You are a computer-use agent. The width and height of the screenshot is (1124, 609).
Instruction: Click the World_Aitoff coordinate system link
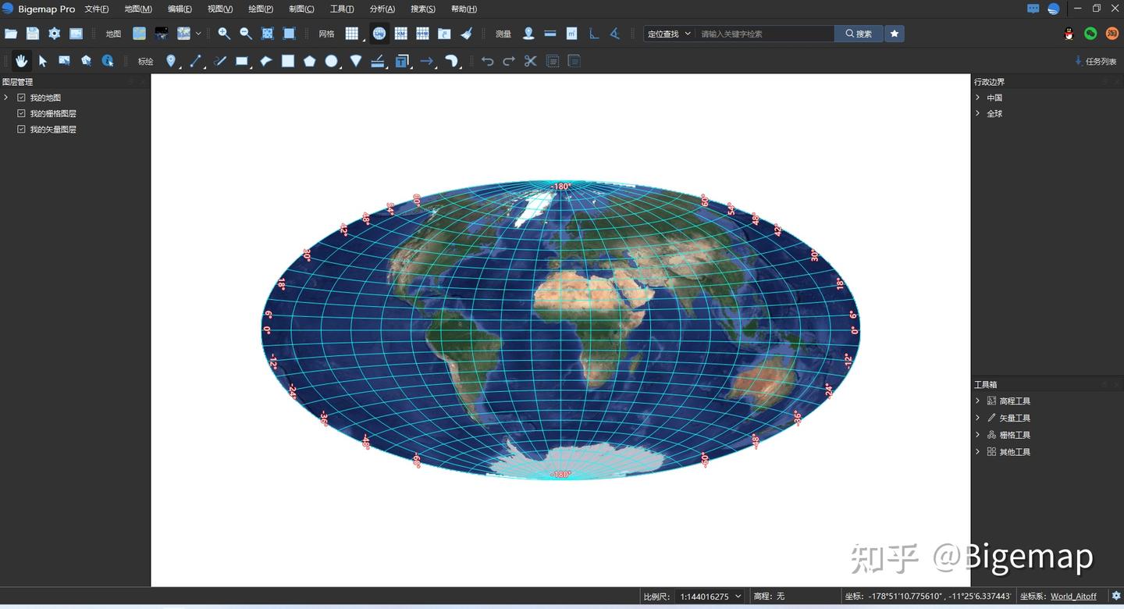click(x=1073, y=597)
